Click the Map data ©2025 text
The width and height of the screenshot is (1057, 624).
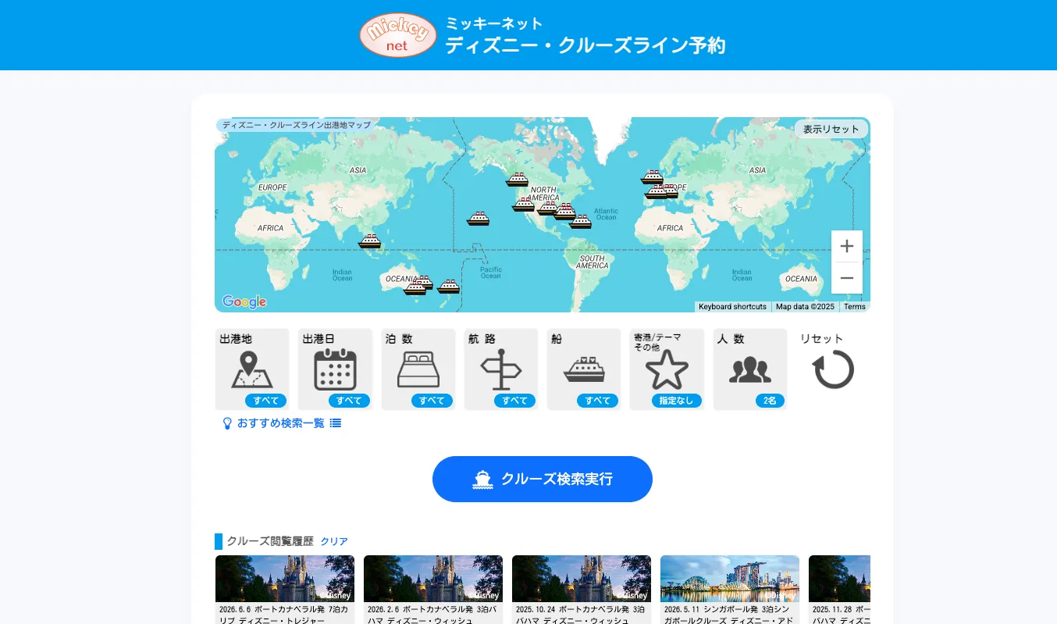point(805,307)
